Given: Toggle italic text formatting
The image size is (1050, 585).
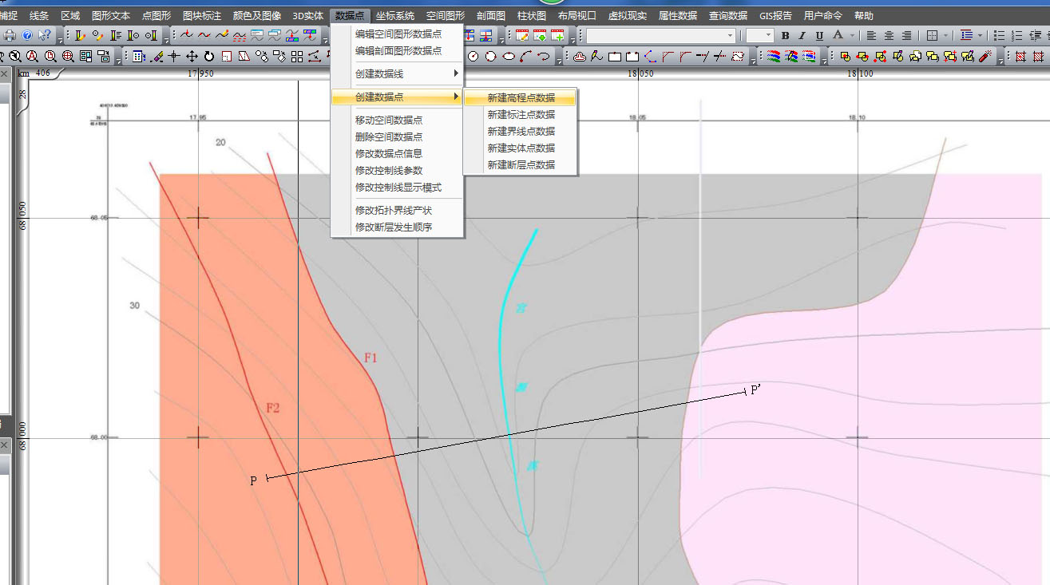Looking at the screenshot, I should [802, 35].
